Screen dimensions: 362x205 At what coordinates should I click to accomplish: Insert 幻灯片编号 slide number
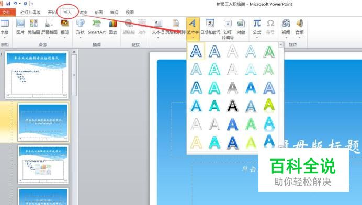point(228,29)
